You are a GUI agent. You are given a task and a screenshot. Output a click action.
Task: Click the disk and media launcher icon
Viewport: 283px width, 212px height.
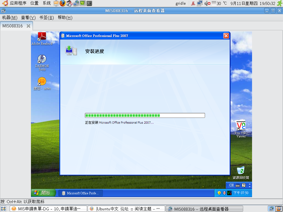pyautogui.click(x=69, y=3)
